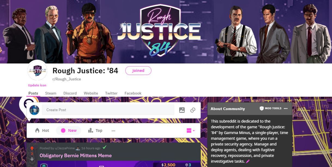Open MOD TOOLS in About Community
The width and height of the screenshot is (332, 167).
click(x=270, y=108)
